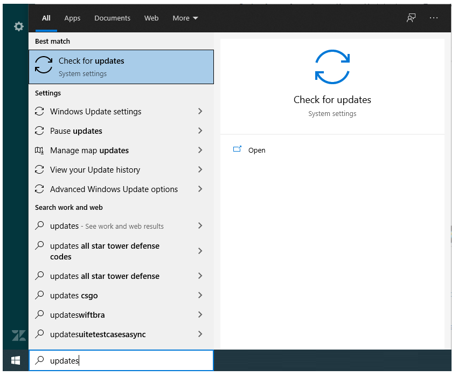Viewport: 458px width, 376px height.
Task: Expand updates csgo chevron arrow
Action: (x=200, y=295)
